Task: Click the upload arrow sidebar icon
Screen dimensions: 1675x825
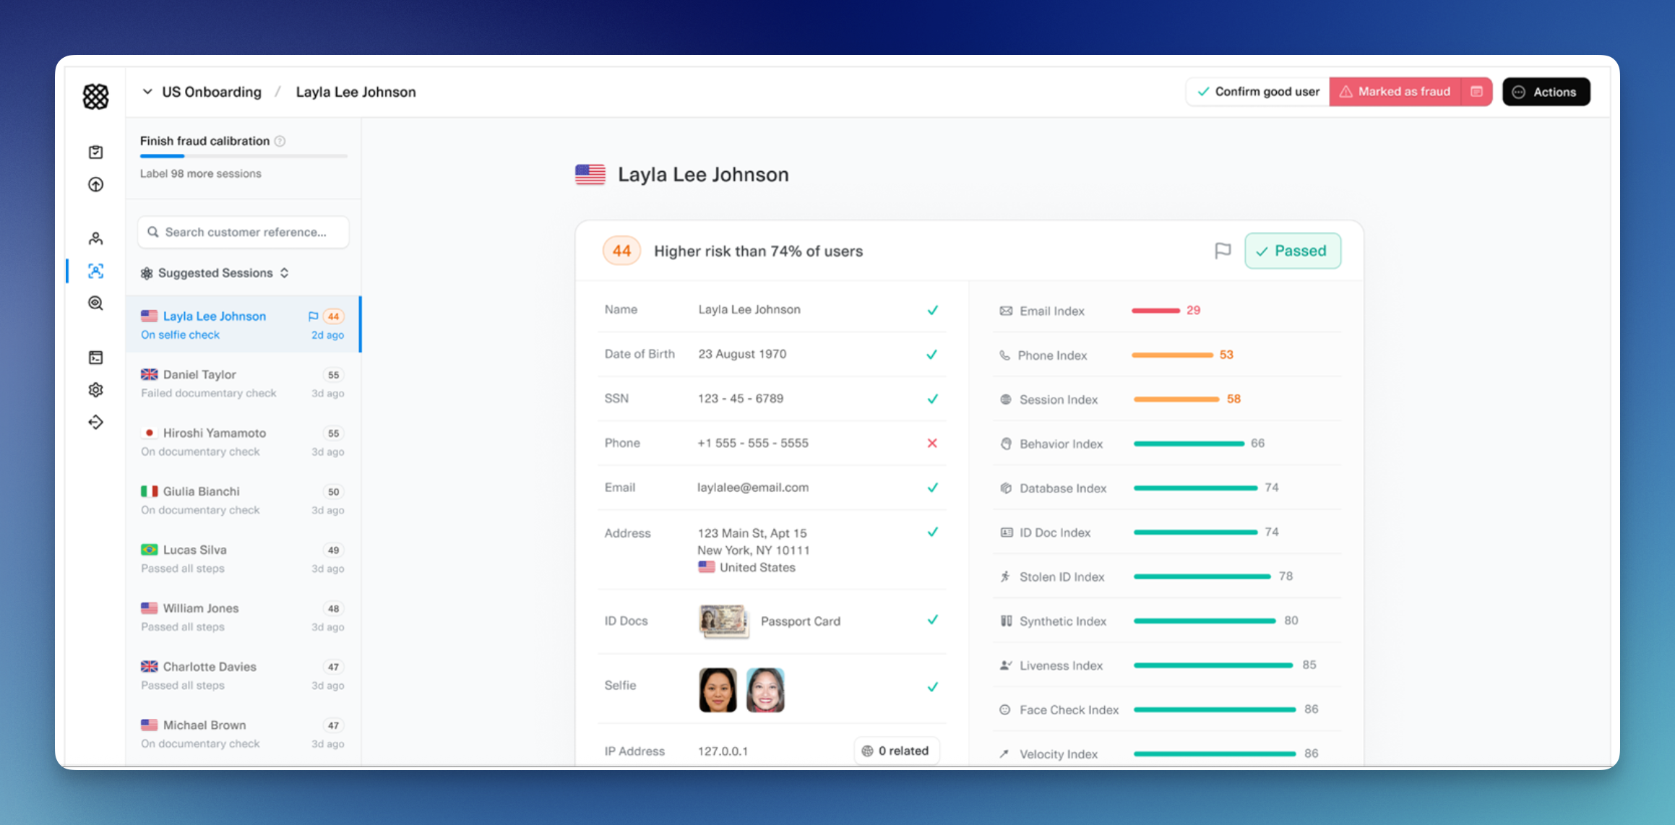Action: [x=95, y=185]
